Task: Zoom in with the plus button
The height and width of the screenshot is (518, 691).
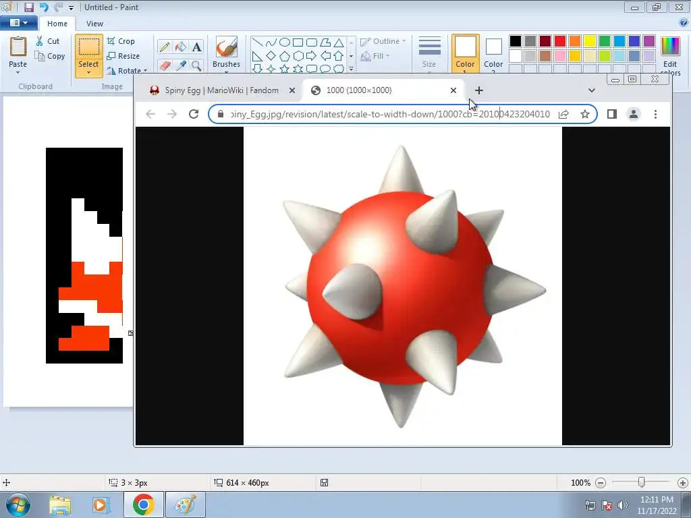Action: coord(683,483)
